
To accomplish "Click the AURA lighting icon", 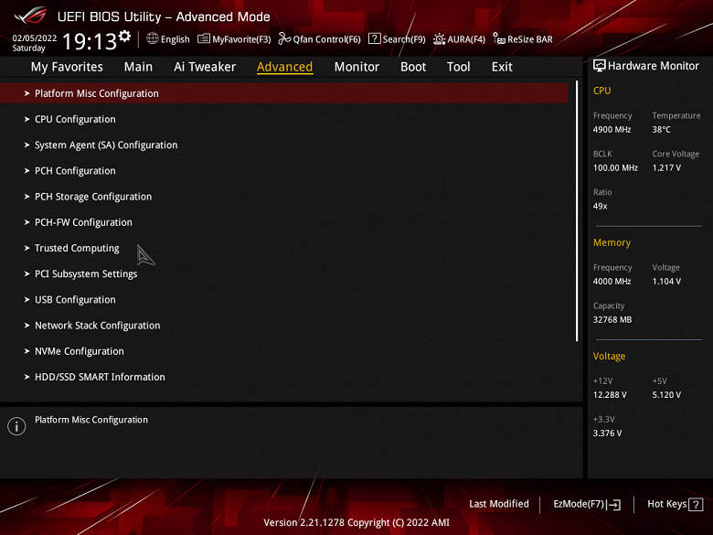I will point(439,39).
